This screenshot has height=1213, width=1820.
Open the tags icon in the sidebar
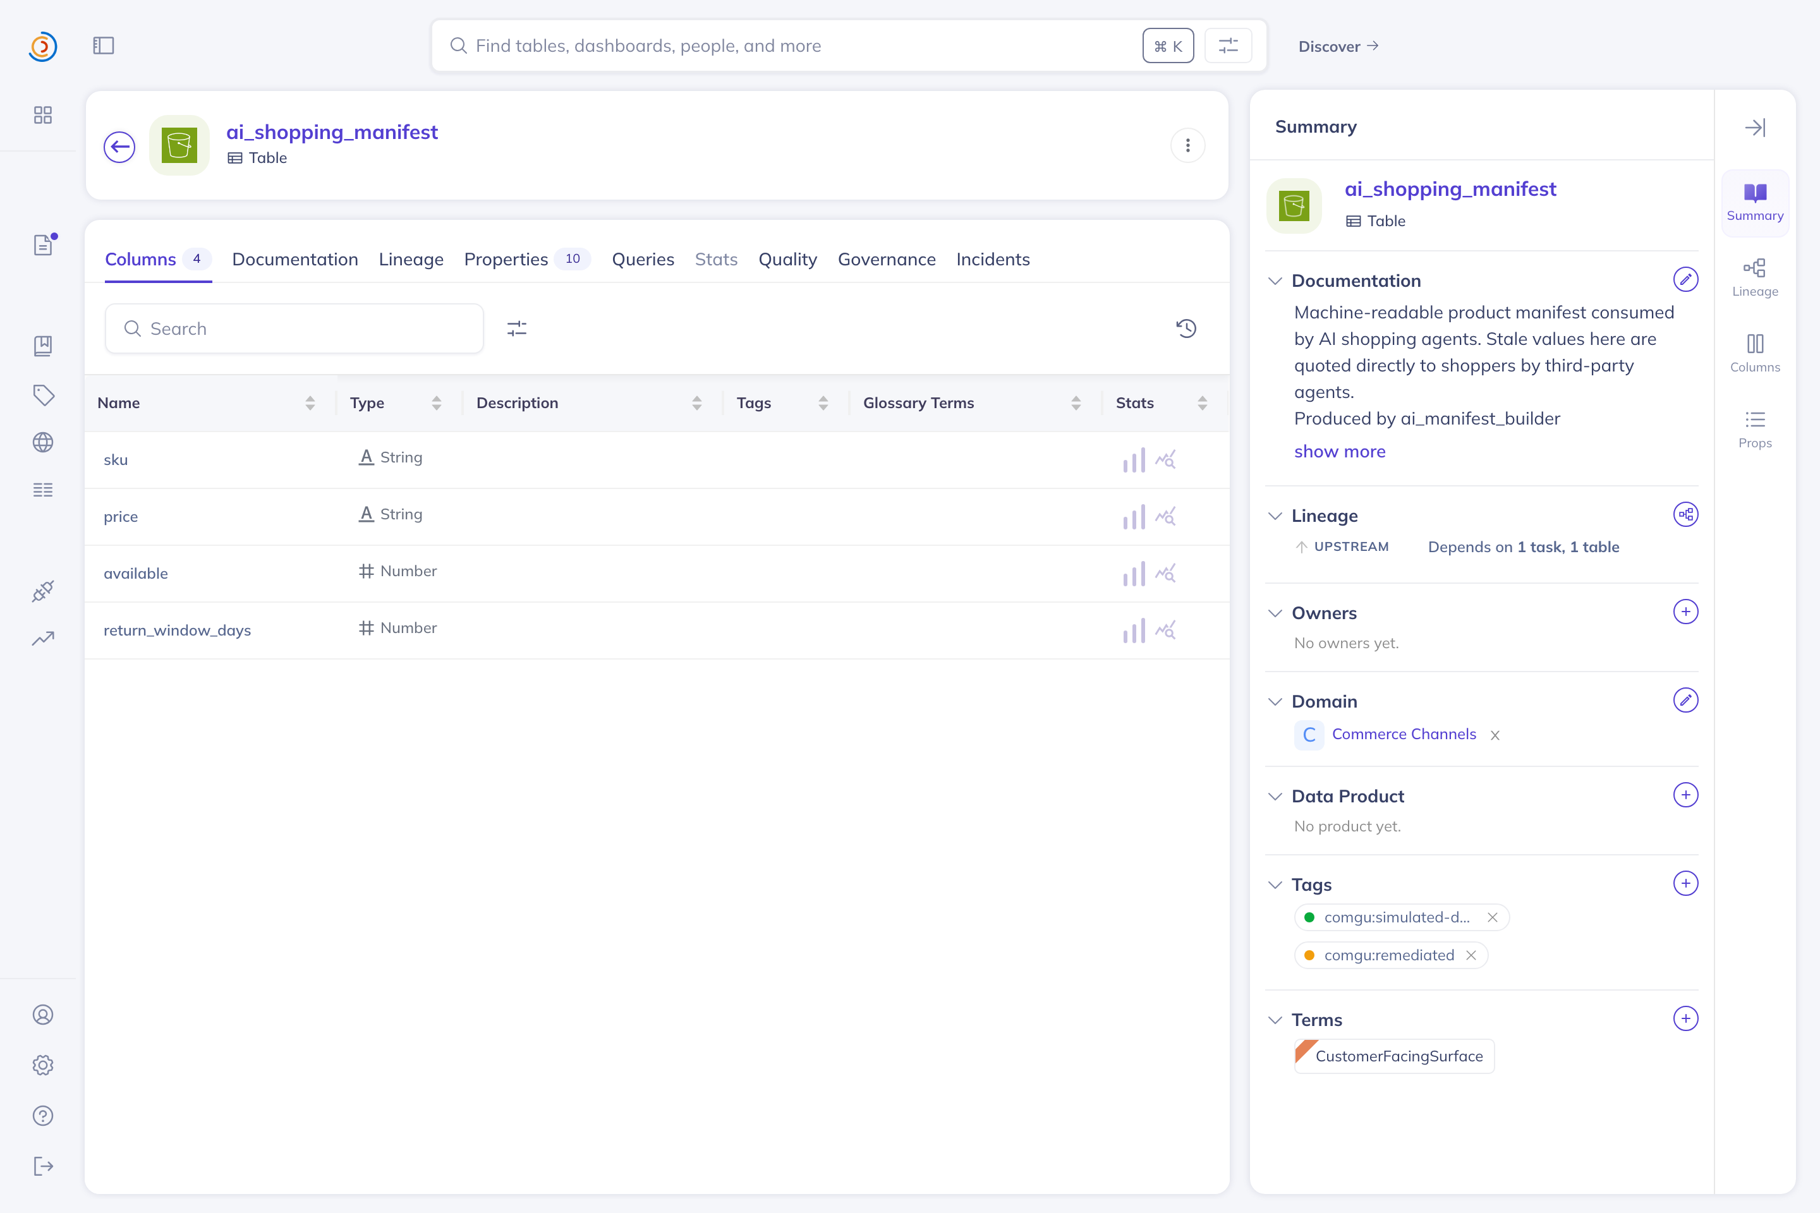coord(44,395)
